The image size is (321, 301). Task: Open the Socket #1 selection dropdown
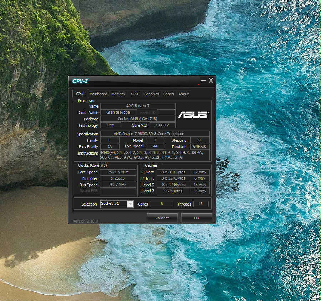tap(117, 204)
